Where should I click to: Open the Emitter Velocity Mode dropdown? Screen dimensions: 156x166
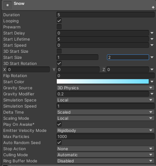click(x=105, y=130)
